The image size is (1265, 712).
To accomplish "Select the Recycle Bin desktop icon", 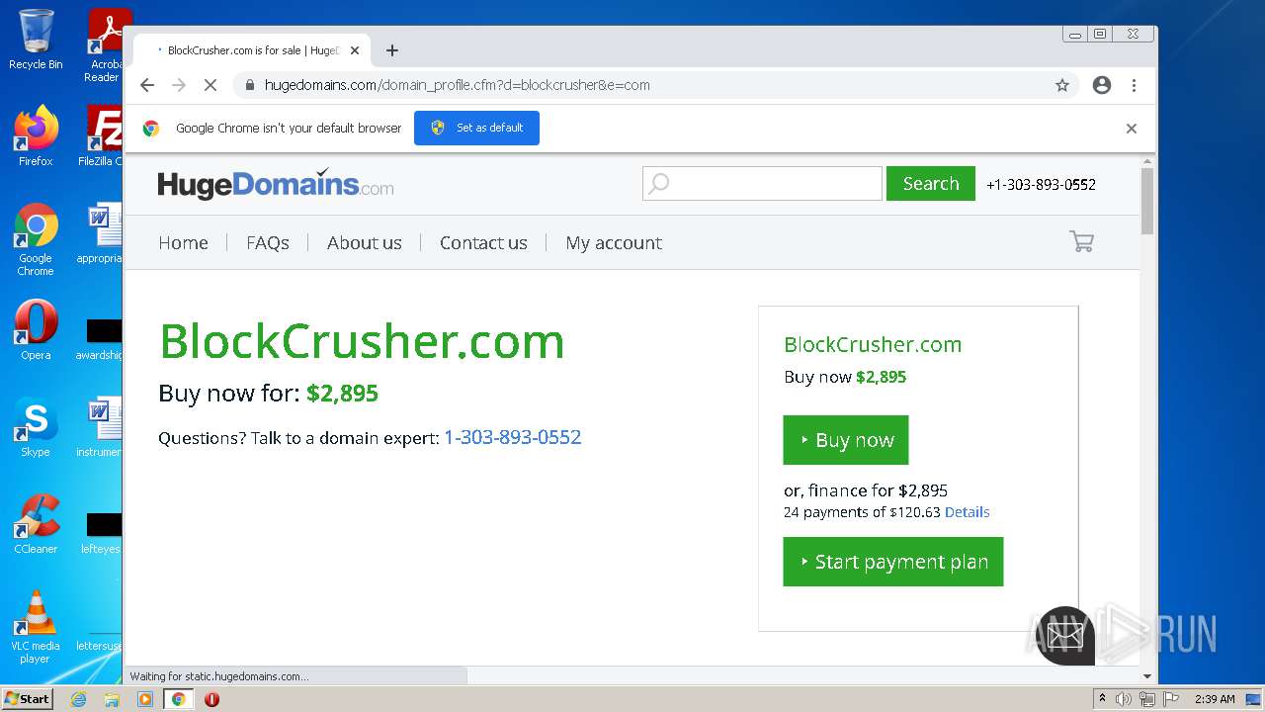I will pos(36,40).
